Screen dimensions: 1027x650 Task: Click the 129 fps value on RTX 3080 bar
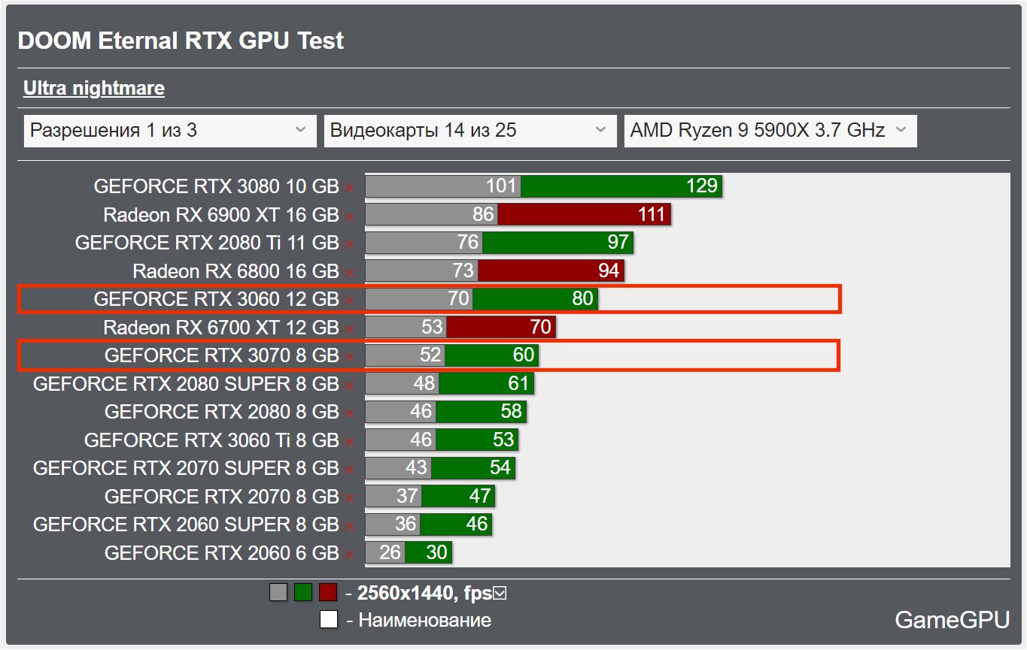tap(702, 186)
